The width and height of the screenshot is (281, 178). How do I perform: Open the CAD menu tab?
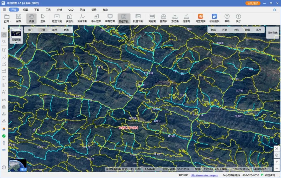click(71, 10)
